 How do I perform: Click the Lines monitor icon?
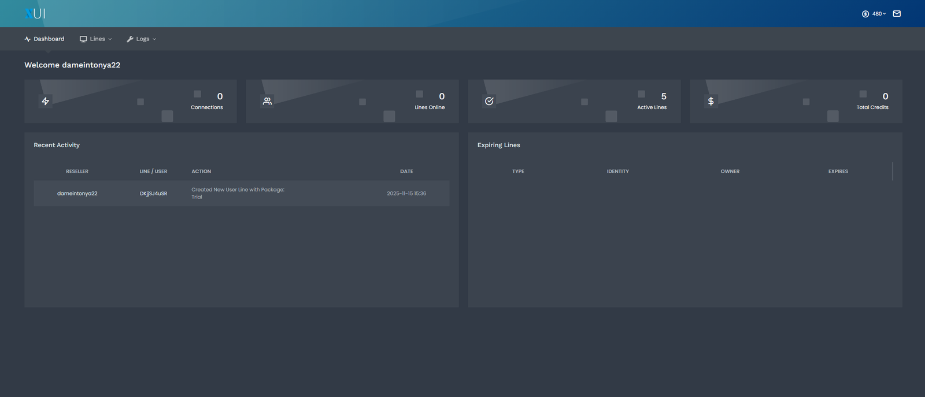click(x=83, y=39)
